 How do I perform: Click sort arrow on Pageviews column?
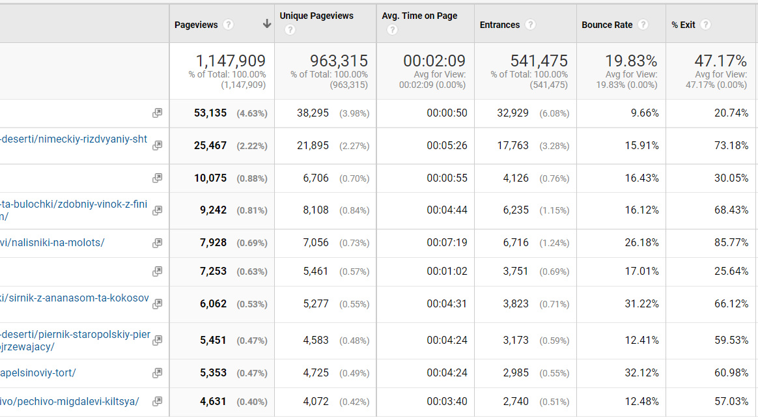(x=267, y=25)
